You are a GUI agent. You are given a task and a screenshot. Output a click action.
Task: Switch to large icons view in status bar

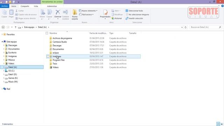point(222,124)
